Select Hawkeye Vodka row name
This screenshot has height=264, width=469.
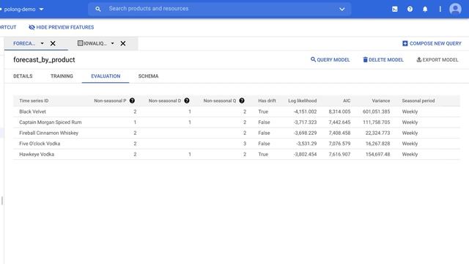coord(37,155)
